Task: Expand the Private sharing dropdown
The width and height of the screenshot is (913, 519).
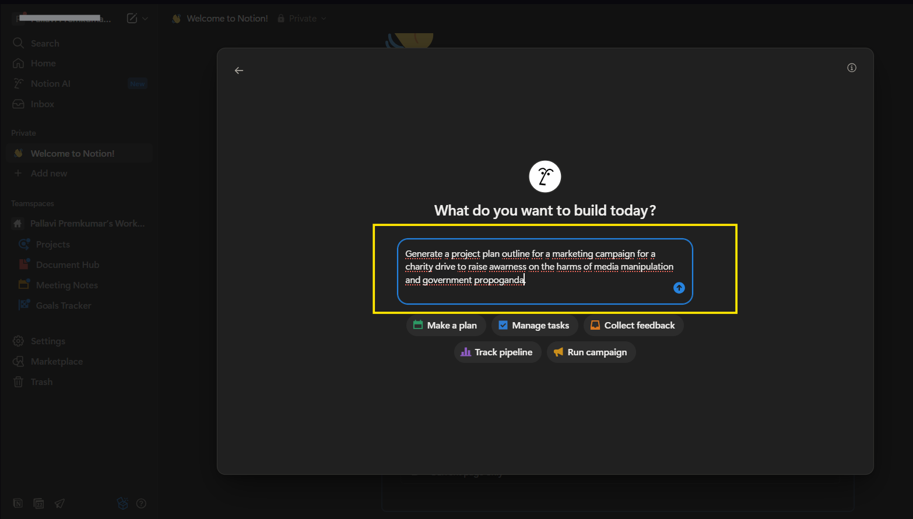Action: click(303, 19)
